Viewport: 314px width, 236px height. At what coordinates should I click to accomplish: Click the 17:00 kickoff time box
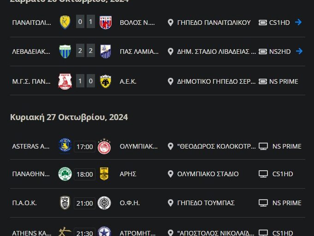pyautogui.click(x=84, y=146)
